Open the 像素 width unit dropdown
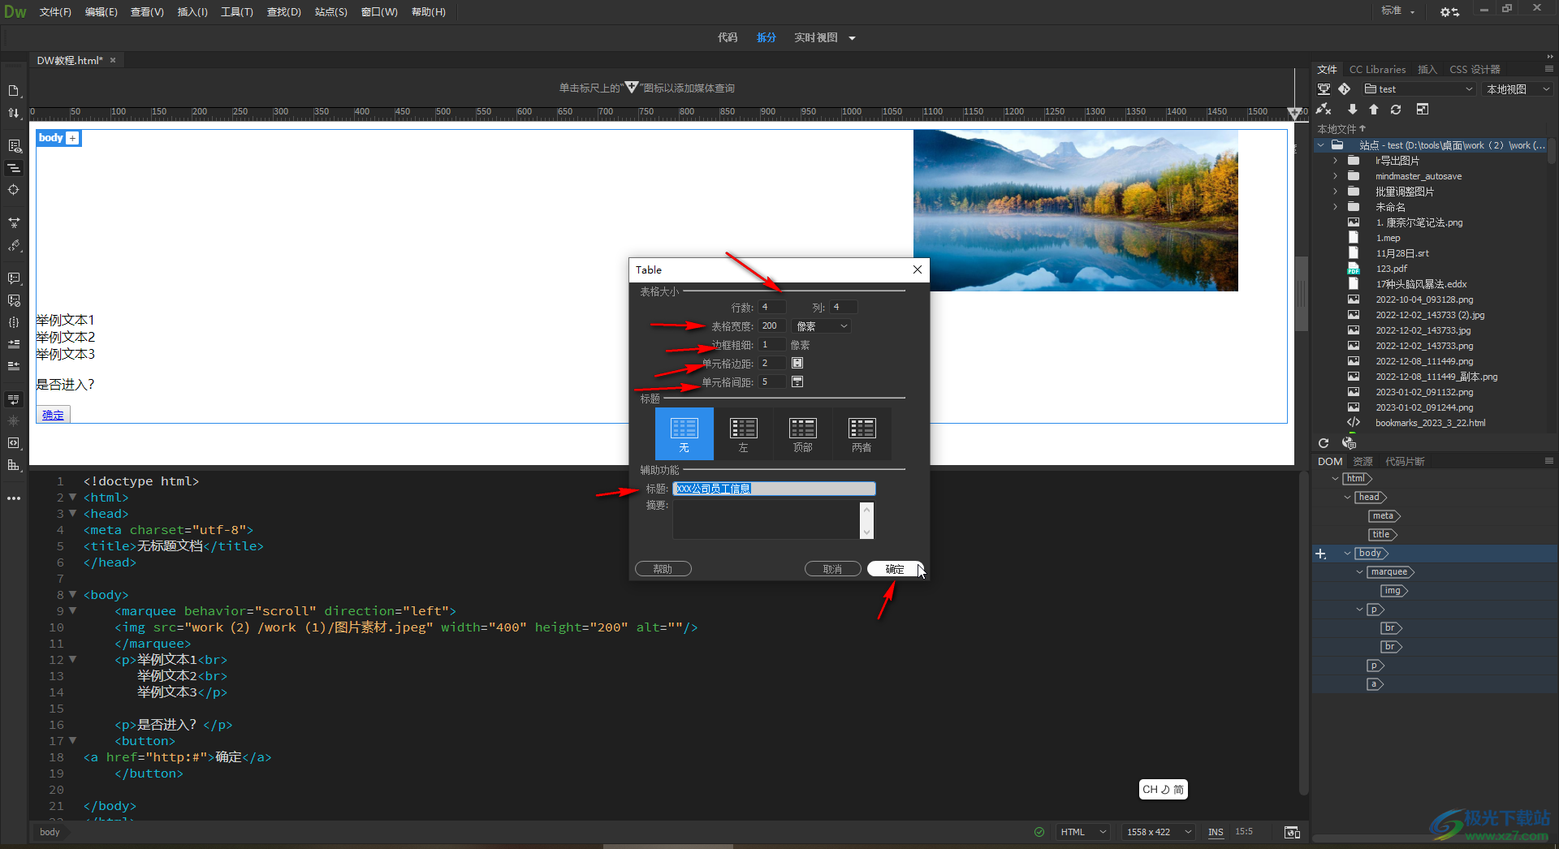This screenshot has width=1559, height=849. [821, 326]
